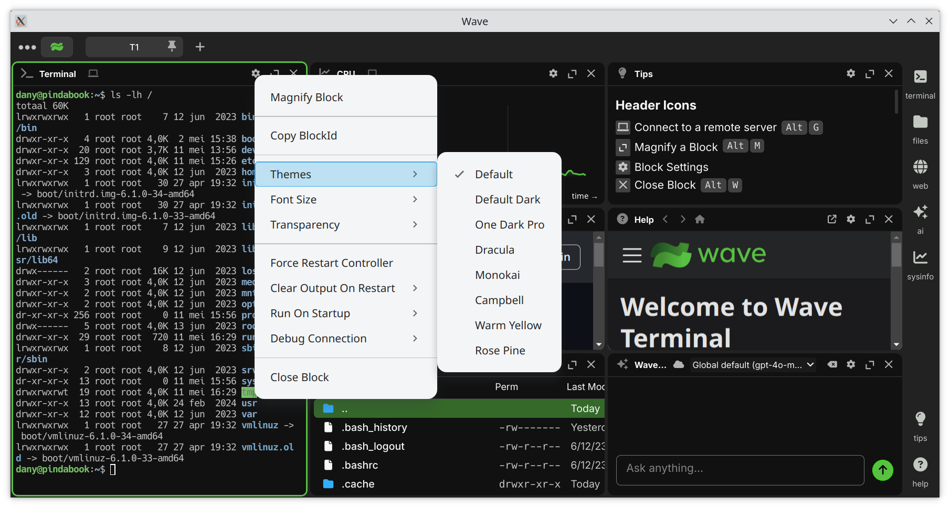Viewport: 950px width, 508px height.
Task: Open the Help block settings gear
Action: coord(851,219)
